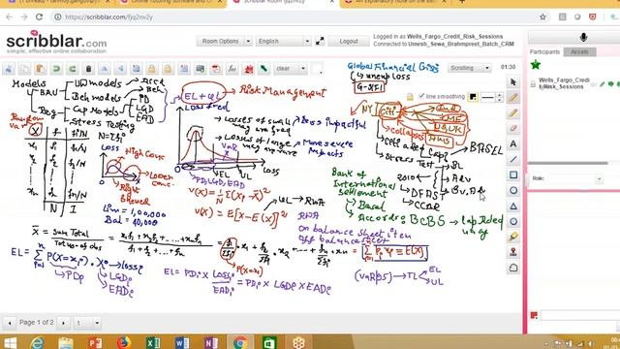
Task: Open the clear dropdown
Action: [x=291, y=69]
